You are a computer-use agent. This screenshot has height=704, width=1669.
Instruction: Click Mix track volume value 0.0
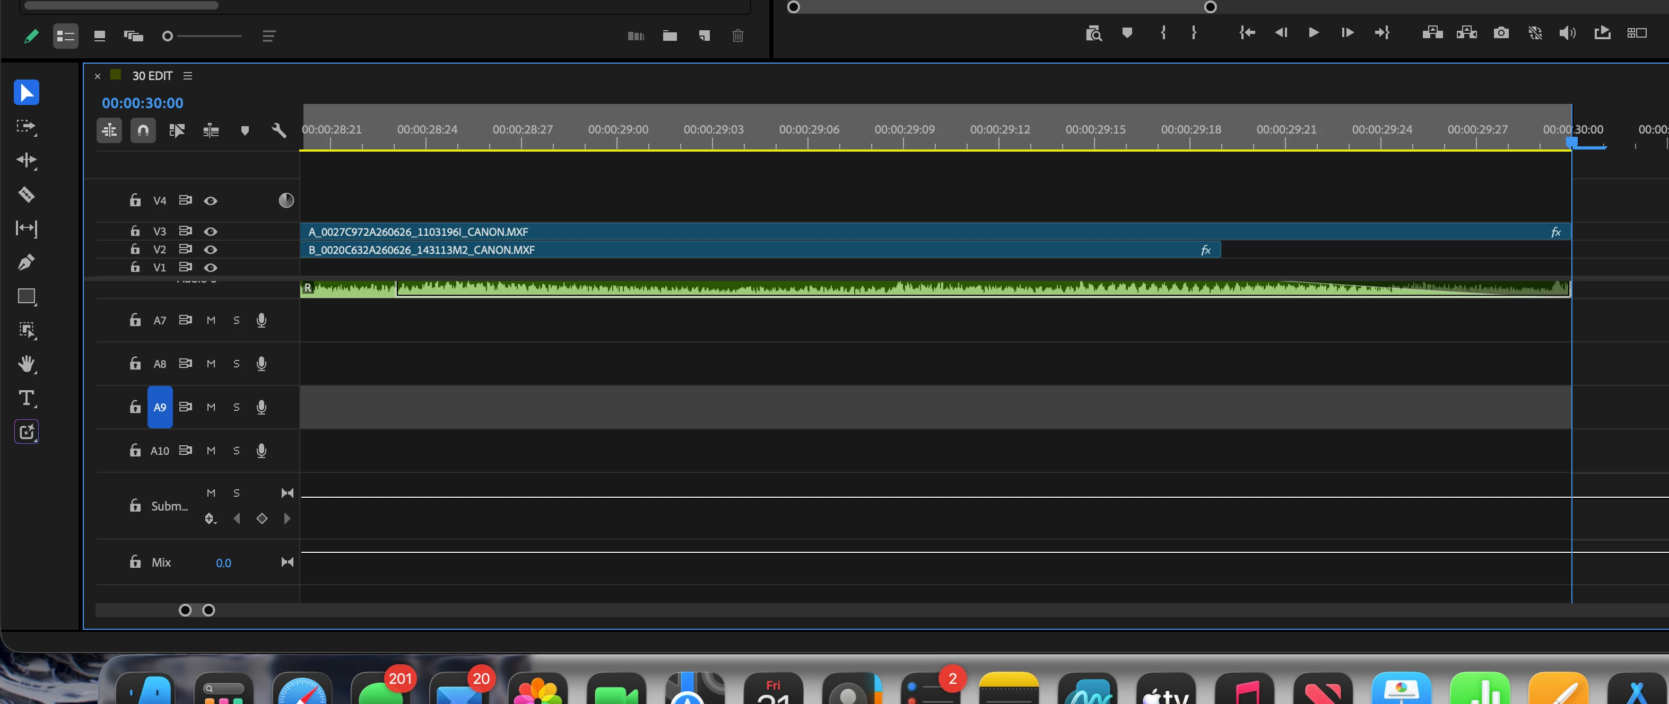tap(223, 563)
